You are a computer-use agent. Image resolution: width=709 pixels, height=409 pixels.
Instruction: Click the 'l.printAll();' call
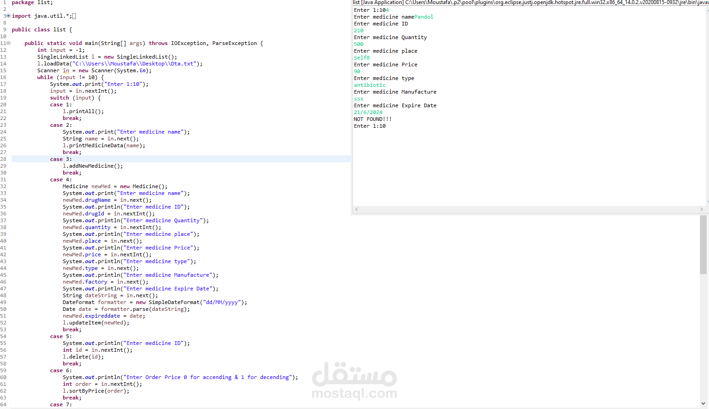tap(83, 111)
